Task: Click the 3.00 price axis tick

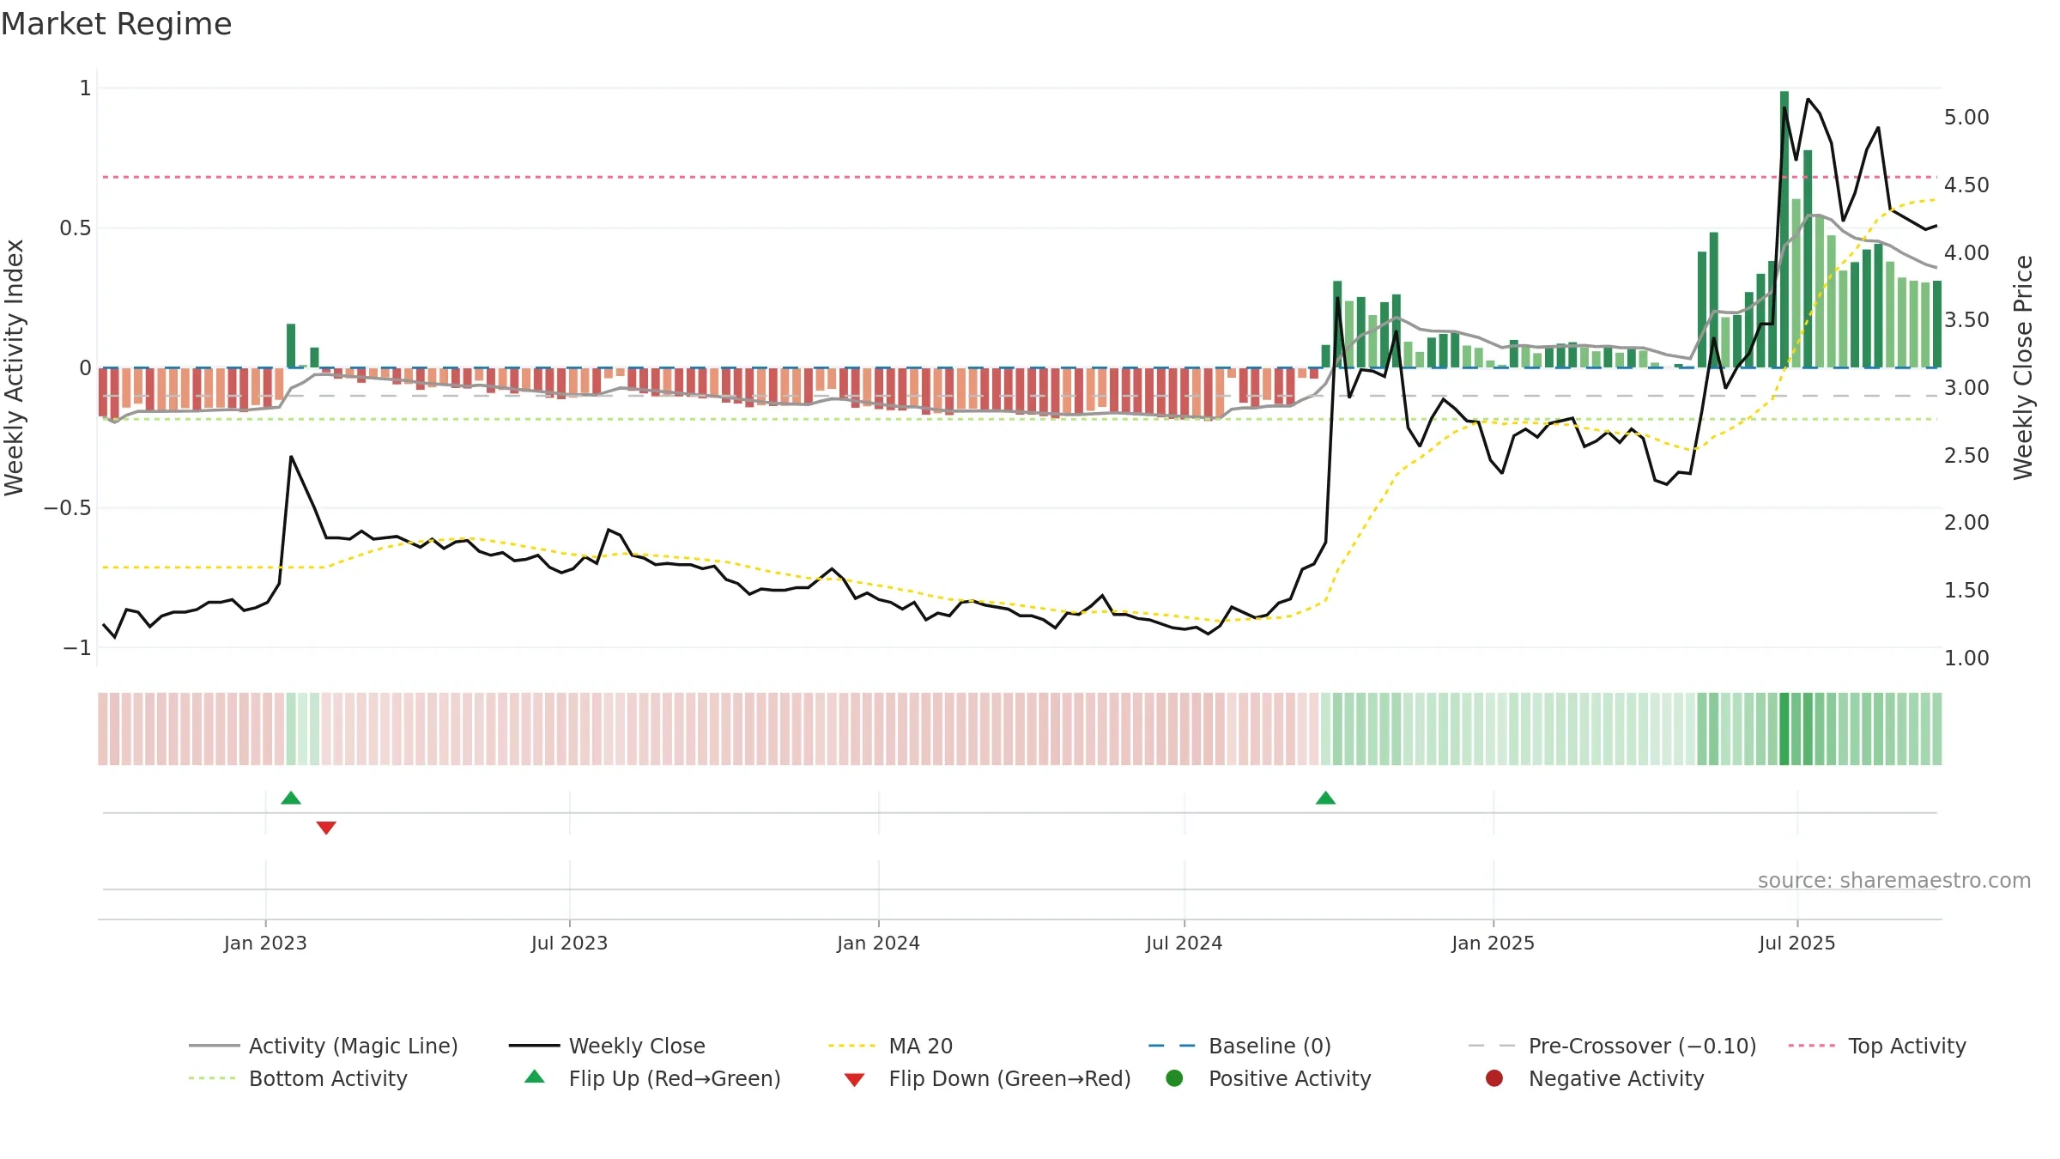Action: pyautogui.click(x=1966, y=387)
